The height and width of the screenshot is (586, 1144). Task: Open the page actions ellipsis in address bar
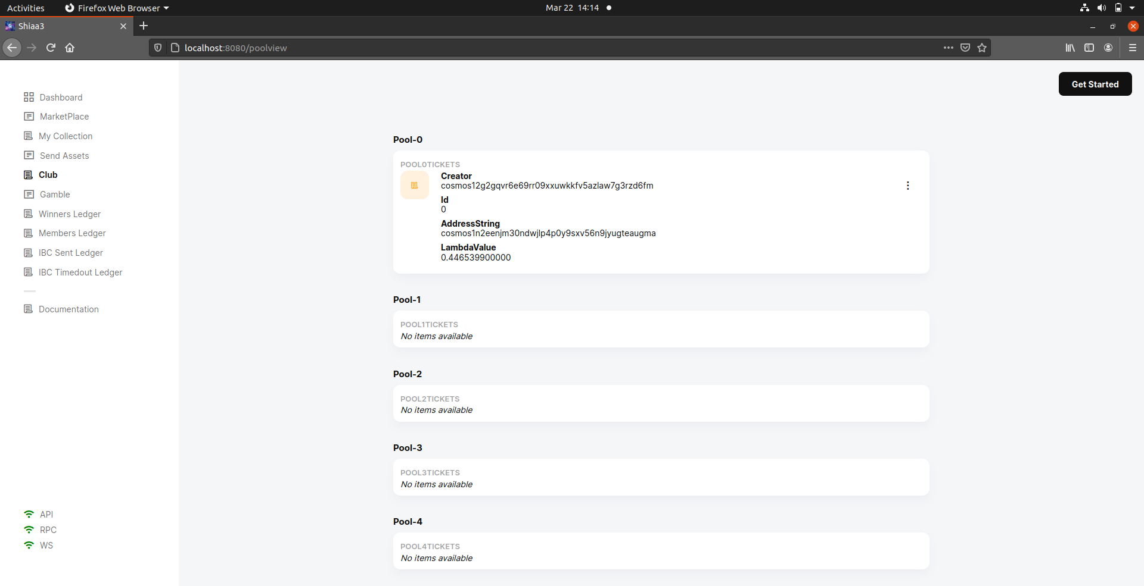[949, 48]
